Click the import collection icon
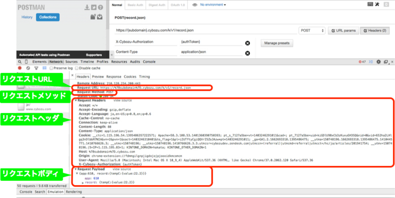395x198 pixels. pyautogui.click(x=100, y=17)
